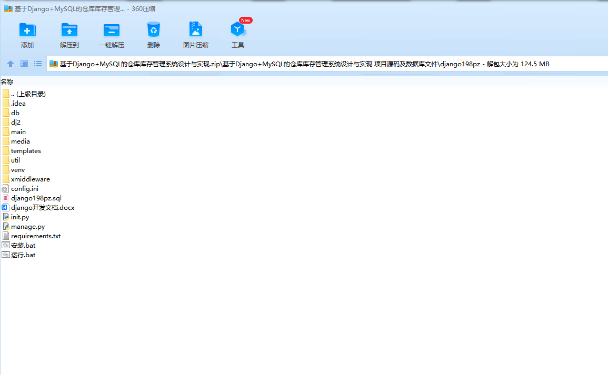Open the Image Compress (图片压缩) tool

tap(196, 29)
